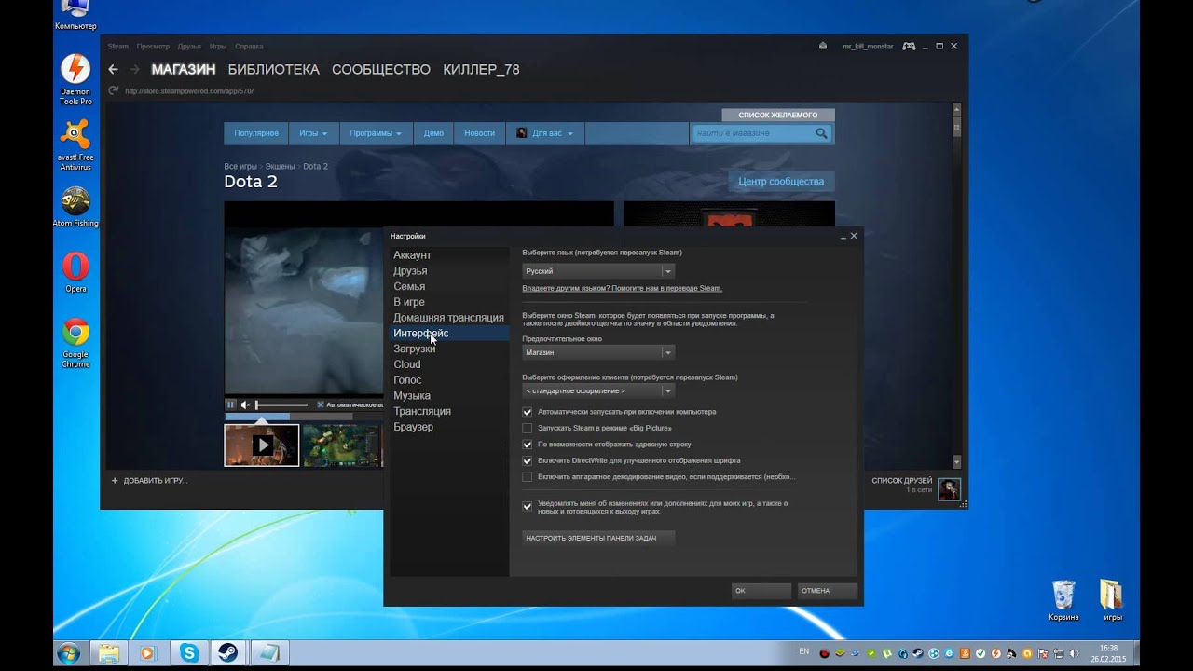Click OK in settings dialog
This screenshot has width=1193, height=671.
[x=761, y=590]
